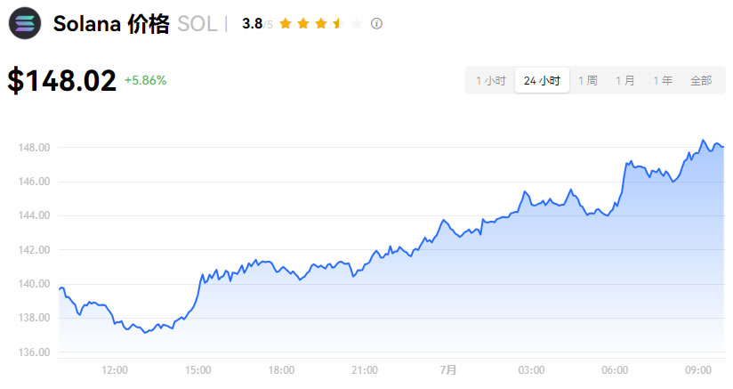The height and width of the screenshot is (389, 733).
Task: Open the rating info circle icon
Action: point(376,24)
